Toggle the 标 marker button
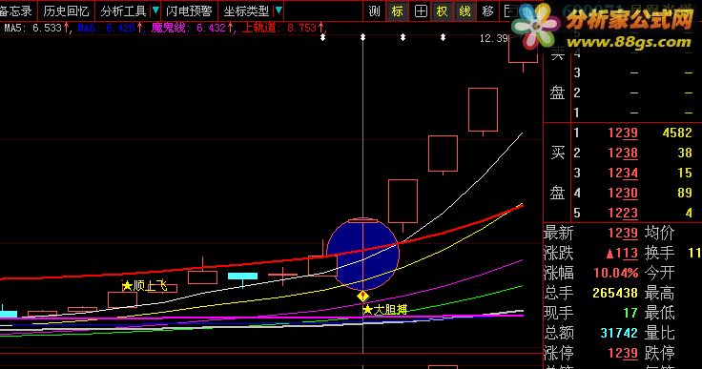The image size is (702, 369). (397, 11)
